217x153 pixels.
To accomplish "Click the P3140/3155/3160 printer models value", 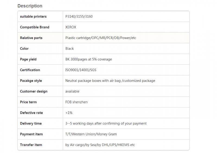I will (x=79, y=17).
